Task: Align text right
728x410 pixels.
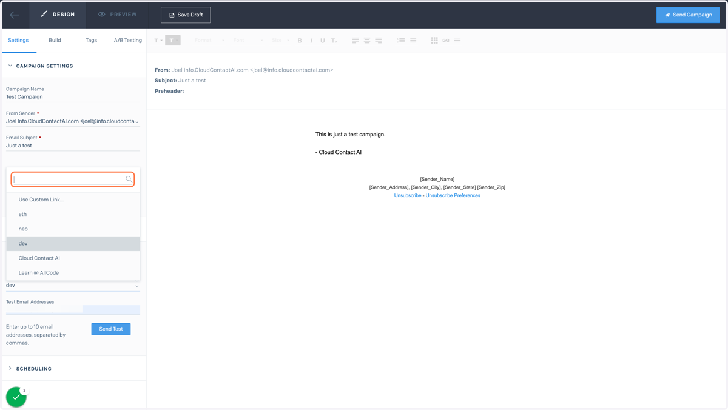Action: (x=378, y=41)
